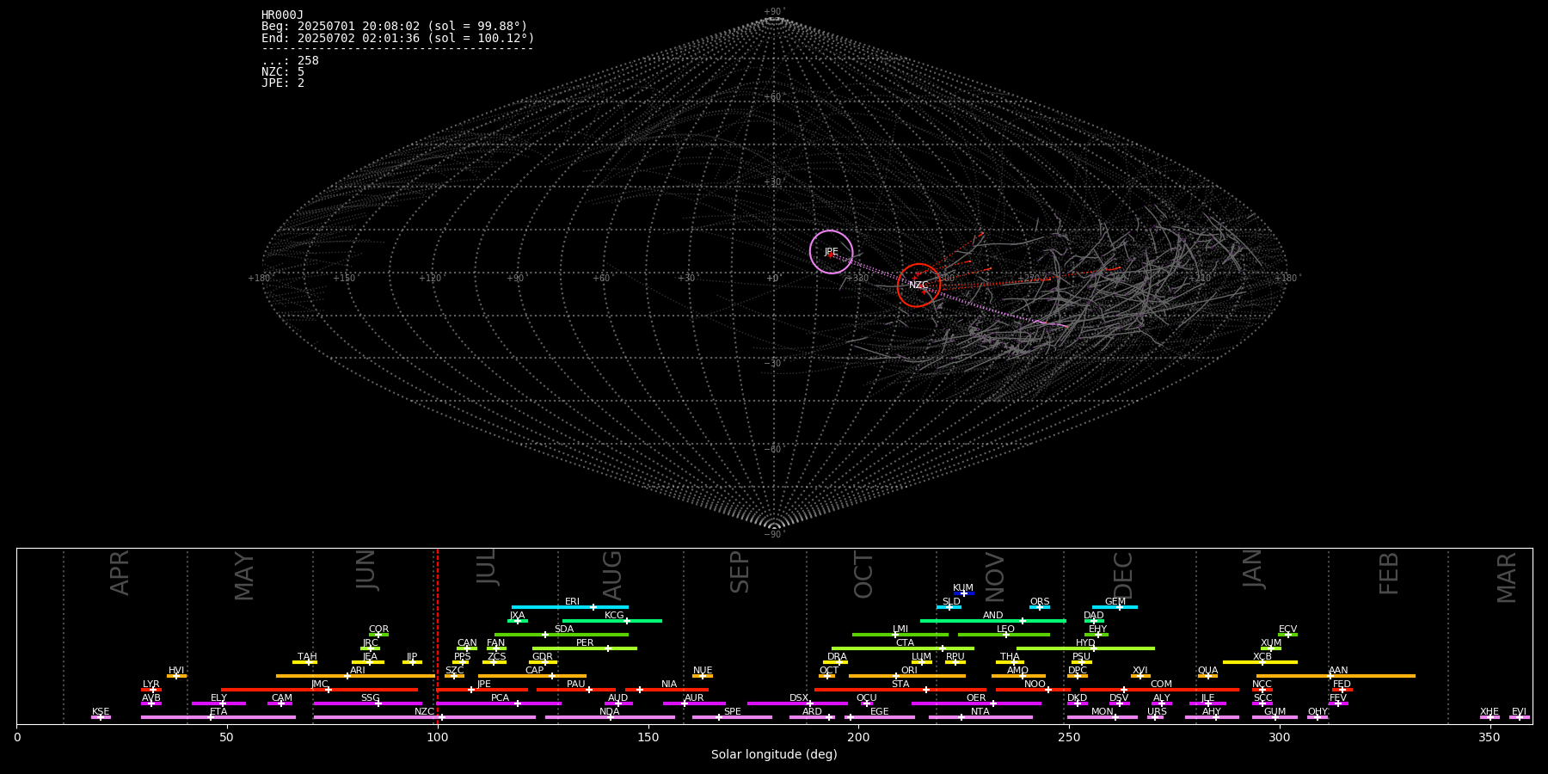Select the XCB shower label

[1262, 657]
